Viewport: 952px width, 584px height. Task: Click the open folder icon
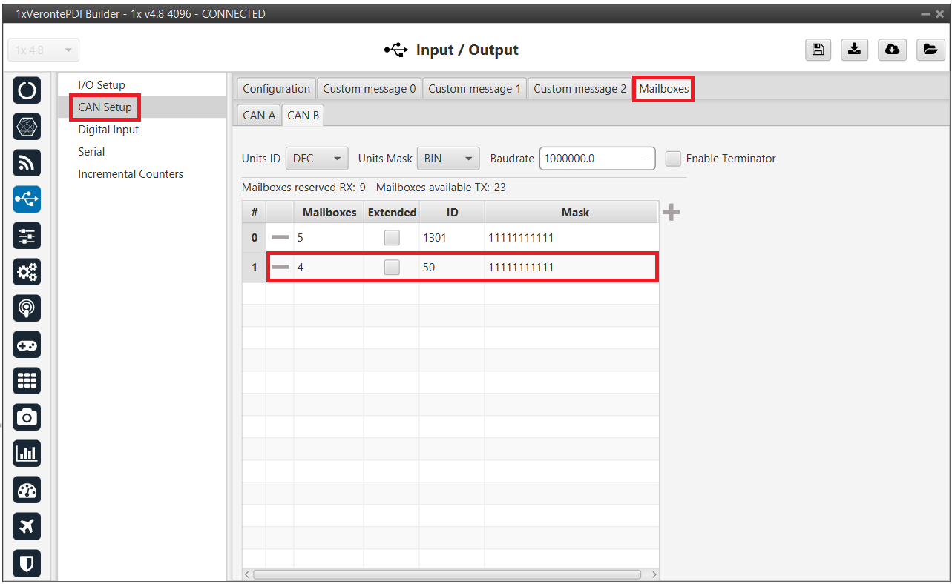tap(929, 50)
